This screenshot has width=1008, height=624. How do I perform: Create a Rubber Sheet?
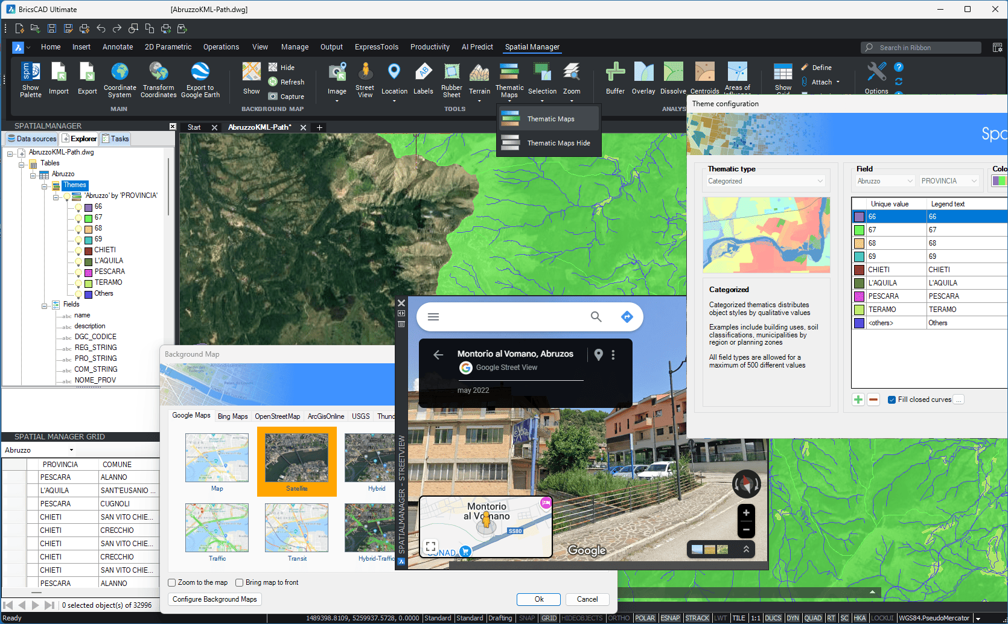point(451,80)
